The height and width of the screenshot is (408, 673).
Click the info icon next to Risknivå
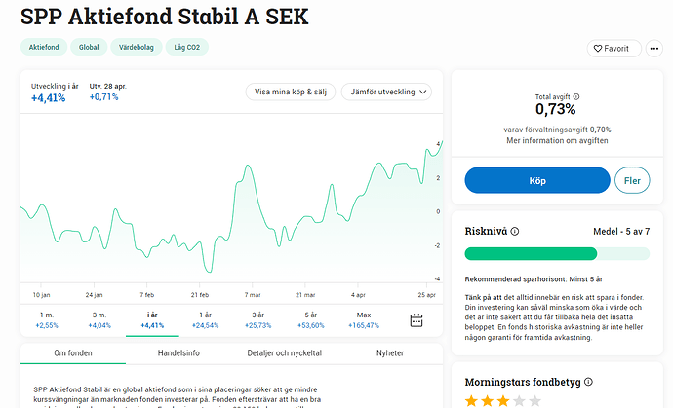coord(515,232)
